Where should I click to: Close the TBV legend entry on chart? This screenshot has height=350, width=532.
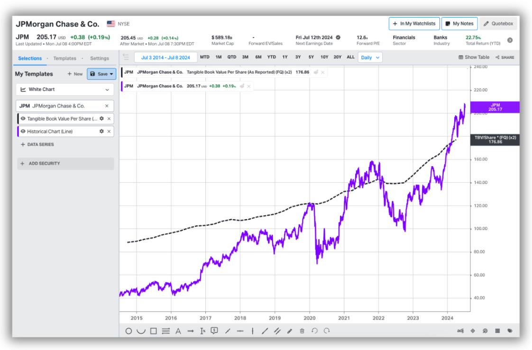point(322,72)
